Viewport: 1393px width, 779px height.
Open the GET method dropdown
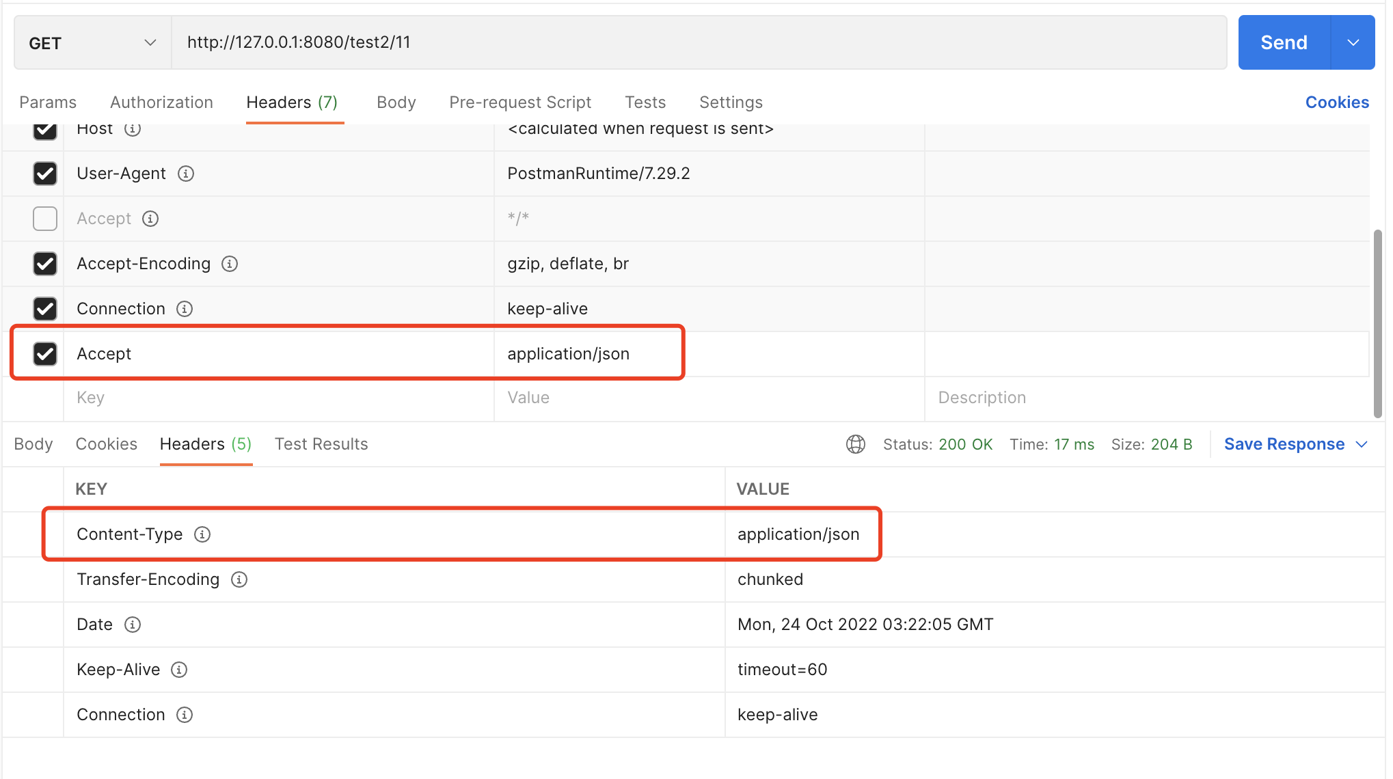[x=92, y=43]
